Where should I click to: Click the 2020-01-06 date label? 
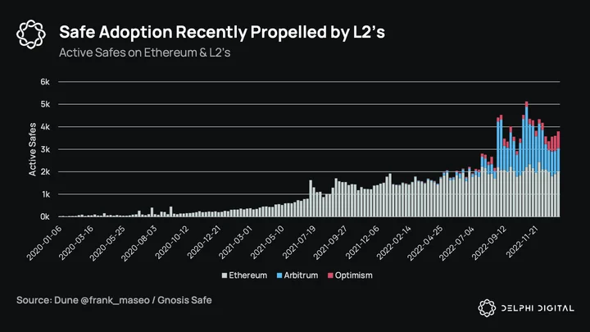[43, 244]
